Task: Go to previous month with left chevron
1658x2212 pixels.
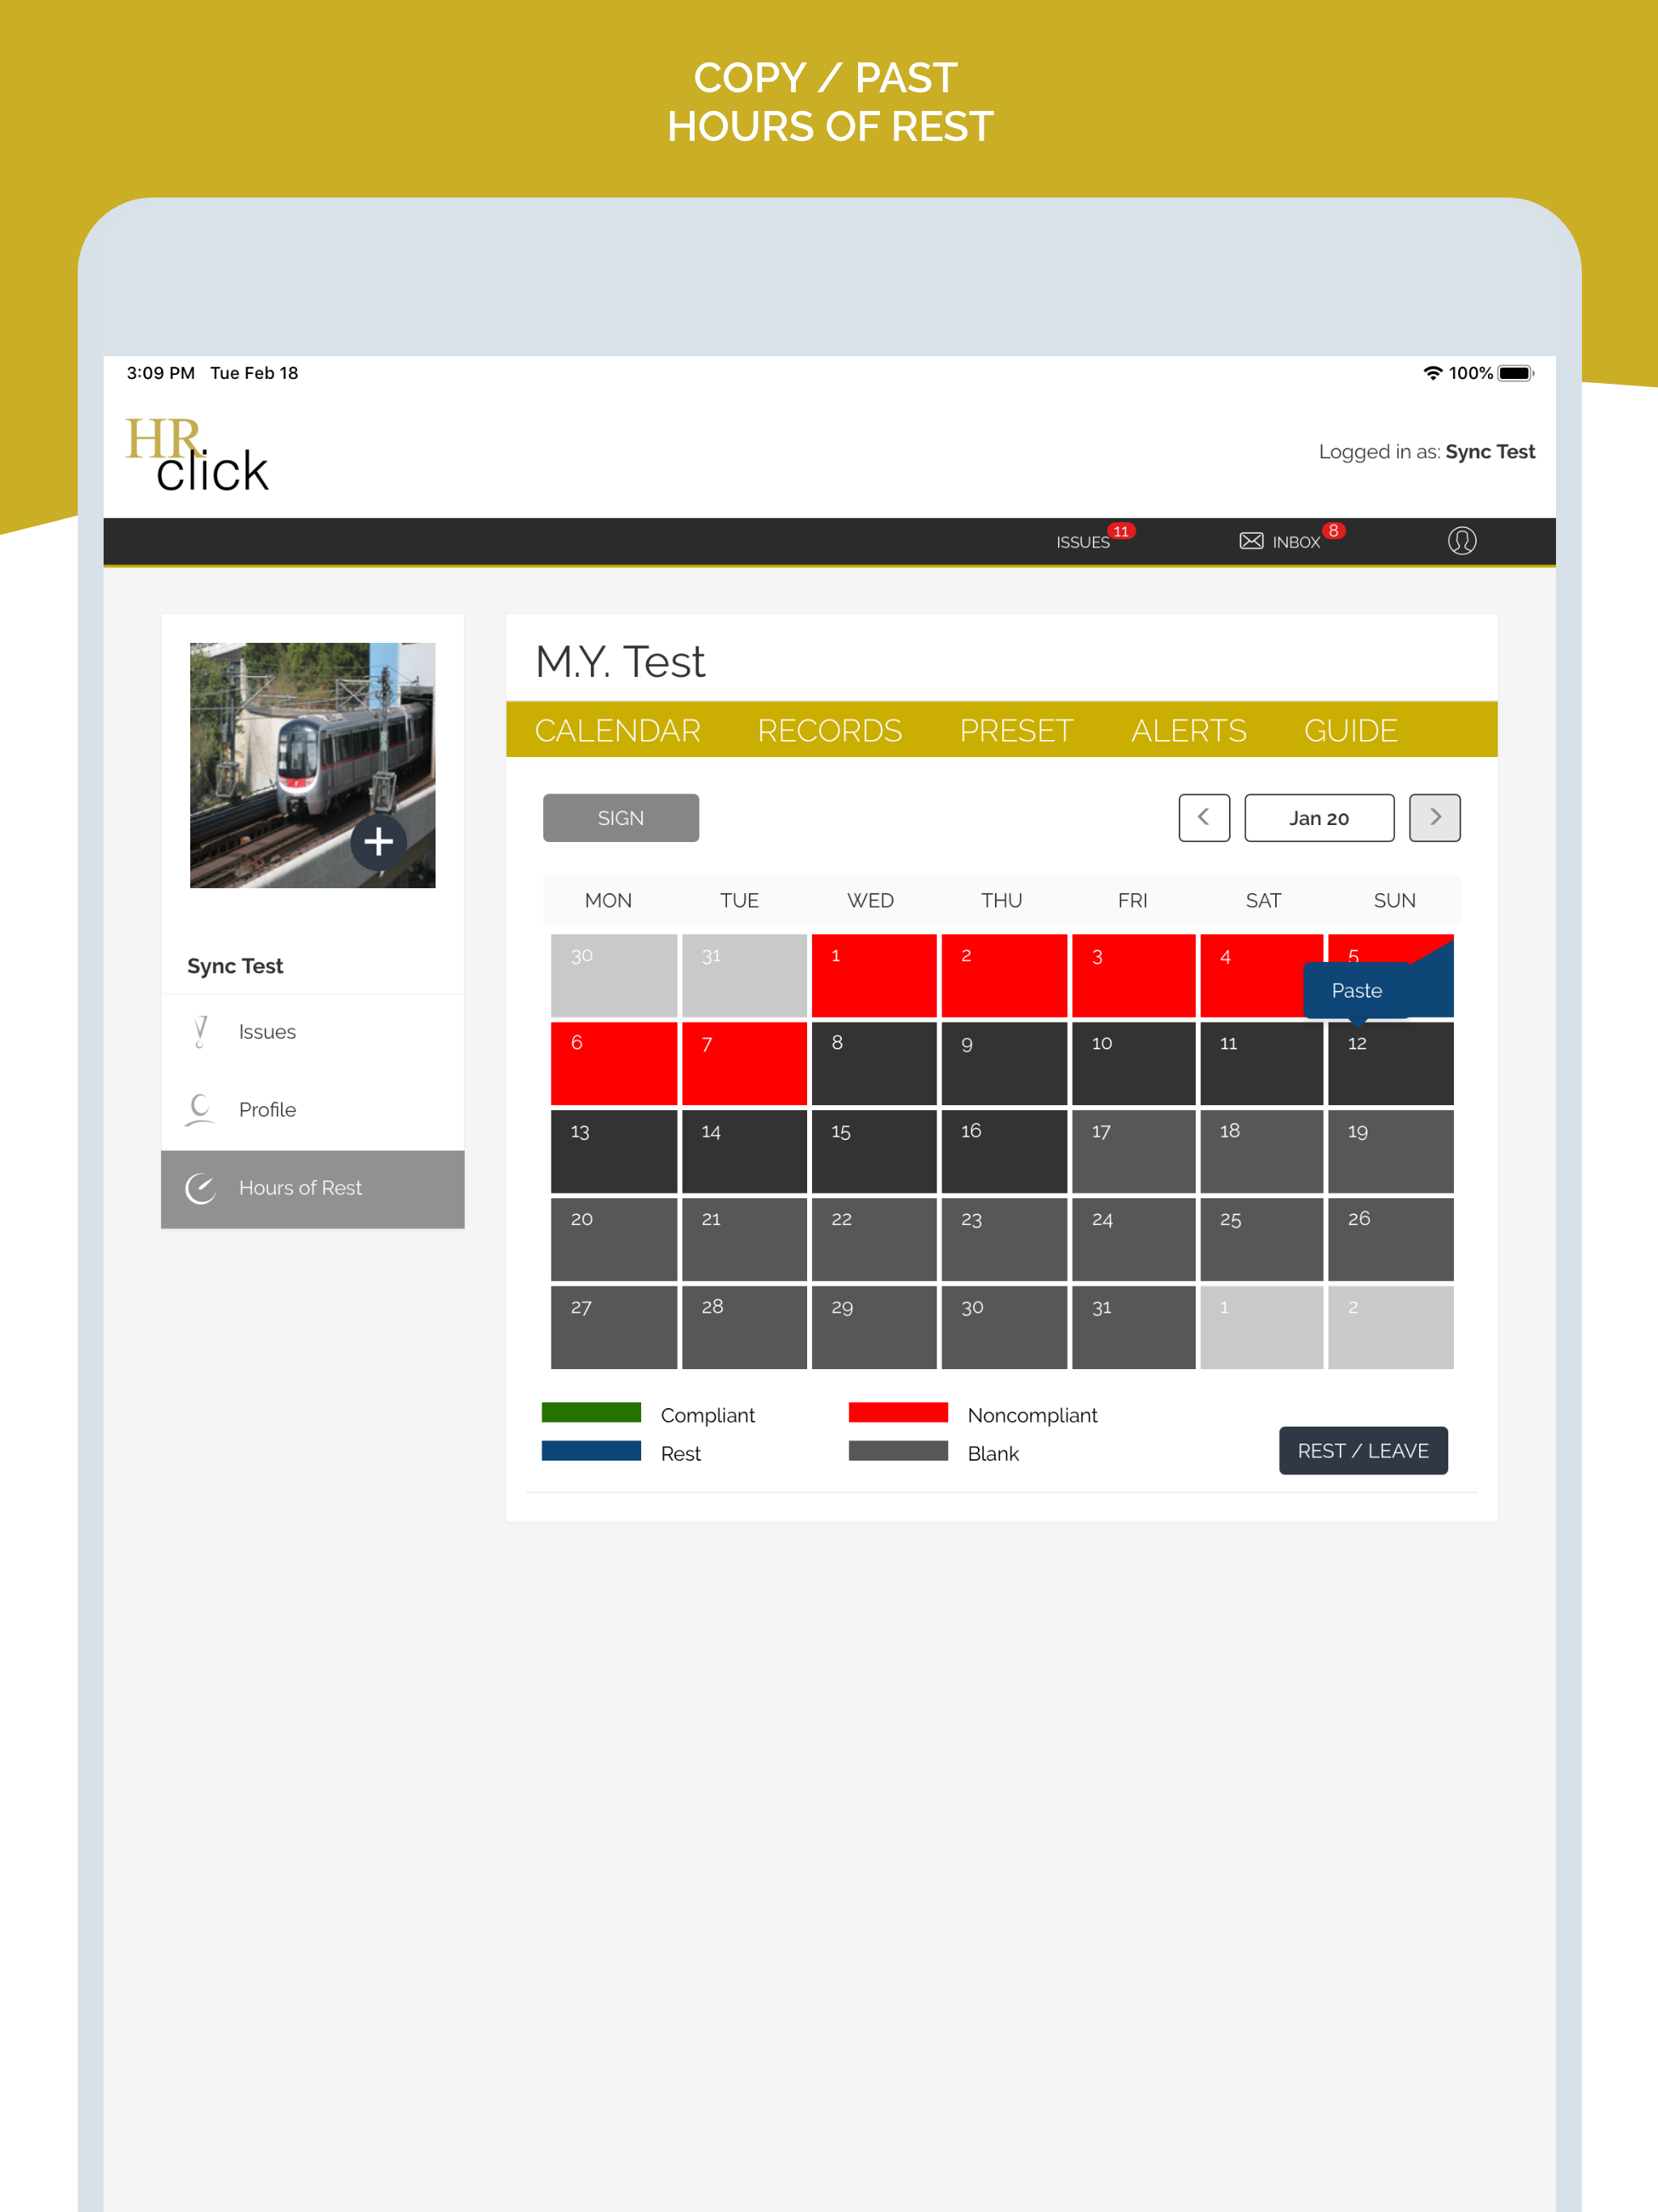Action: 1204,818
